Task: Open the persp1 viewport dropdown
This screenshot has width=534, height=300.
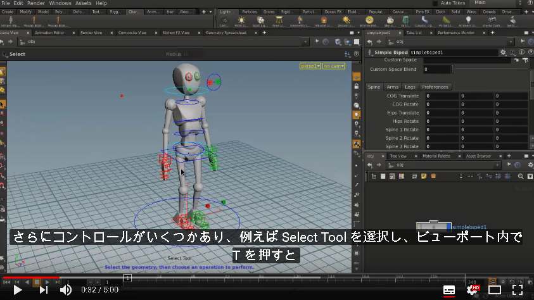Action: (x=310, y=66)
